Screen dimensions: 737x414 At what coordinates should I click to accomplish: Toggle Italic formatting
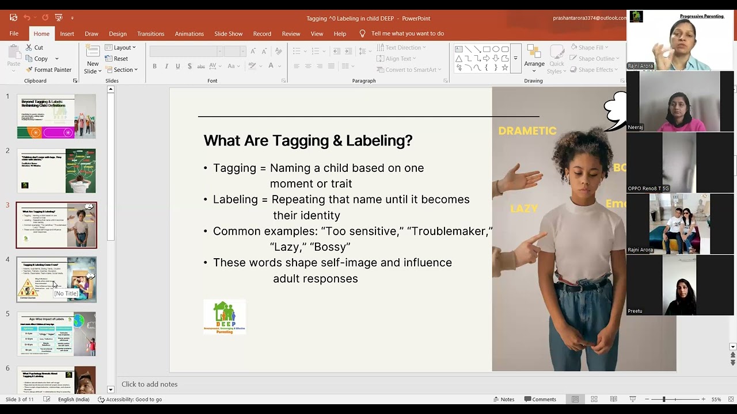(x=166, y=66)
